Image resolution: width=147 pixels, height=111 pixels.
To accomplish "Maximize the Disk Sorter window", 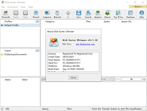I will [x=135, y=2].
